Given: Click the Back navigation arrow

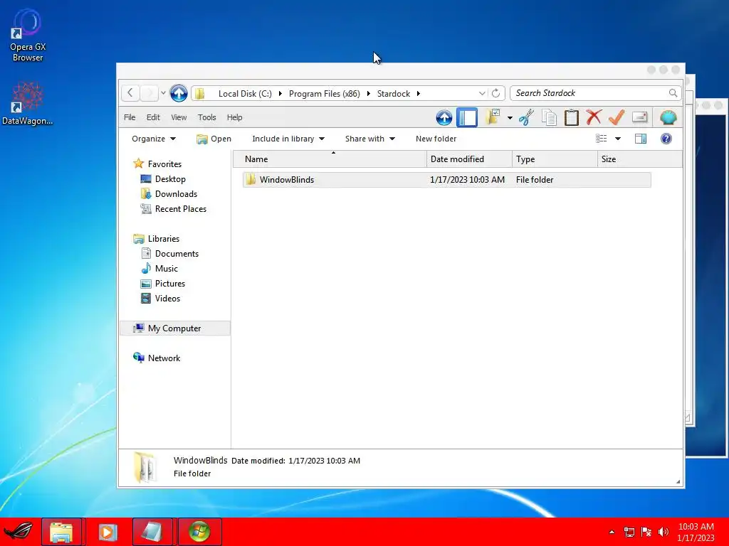Looking at the screenshot, I should click(x=131, y=93).
